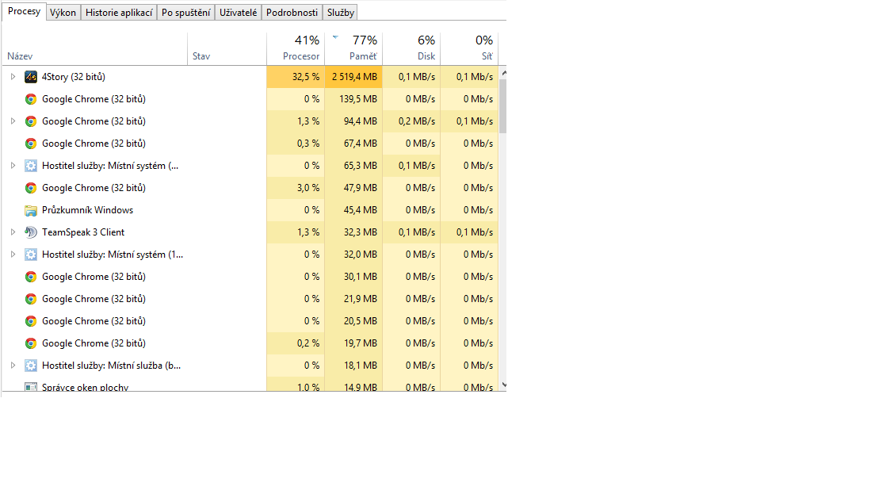Expand the 4Story process group

[13, 77]
